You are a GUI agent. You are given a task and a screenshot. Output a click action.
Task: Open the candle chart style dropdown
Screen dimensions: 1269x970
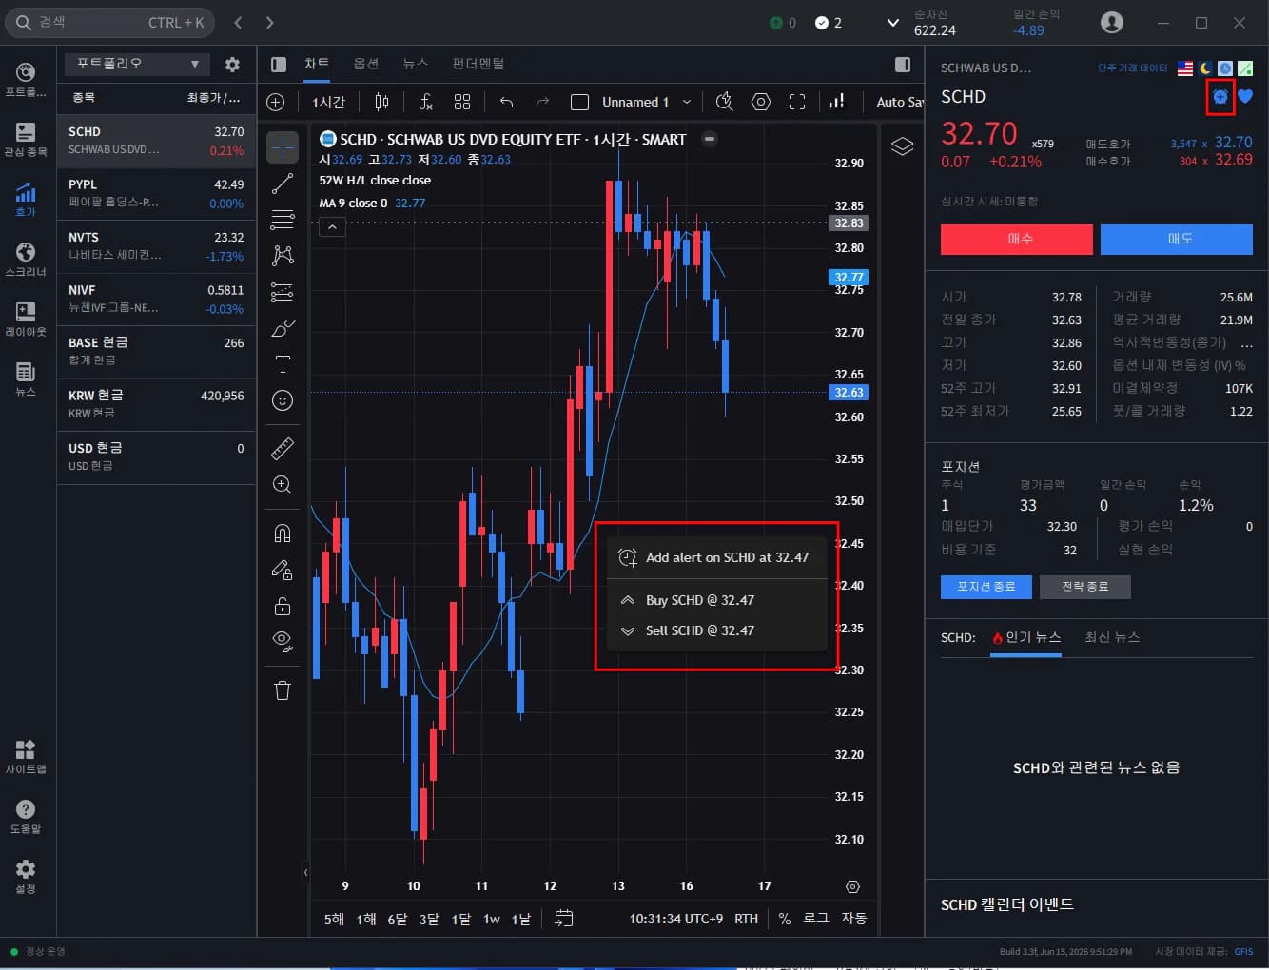point(381,102)
